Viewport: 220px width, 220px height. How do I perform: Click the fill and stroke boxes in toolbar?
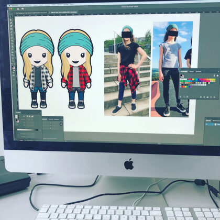[x=13, y=67]
